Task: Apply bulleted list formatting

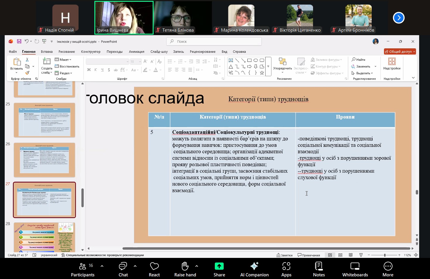Action: tap(171, 61)
